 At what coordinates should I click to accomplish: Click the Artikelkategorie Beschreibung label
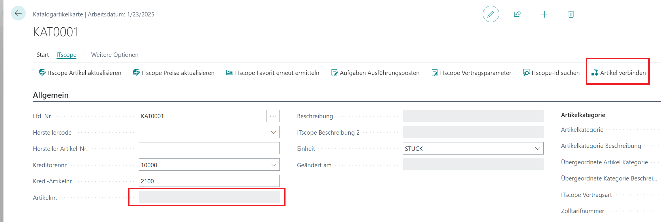point(601,146)
